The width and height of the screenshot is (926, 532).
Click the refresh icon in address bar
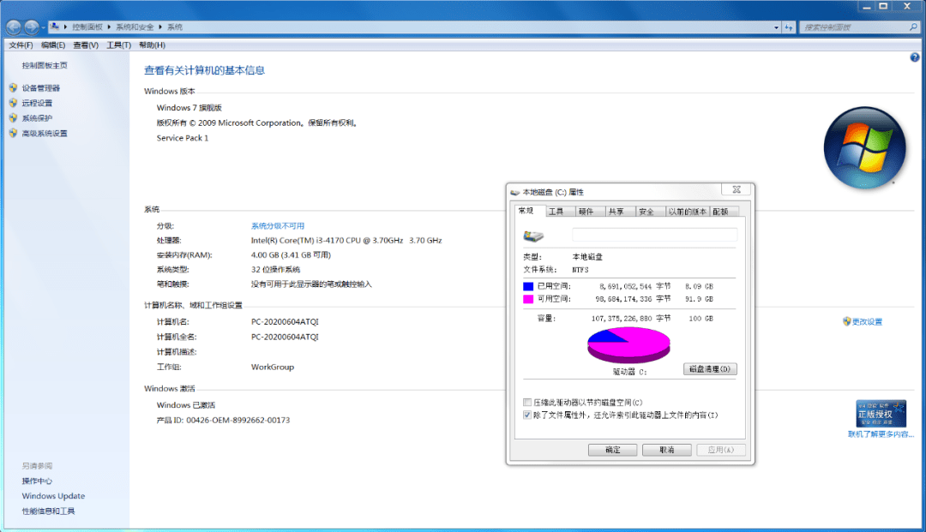[789, 27]
